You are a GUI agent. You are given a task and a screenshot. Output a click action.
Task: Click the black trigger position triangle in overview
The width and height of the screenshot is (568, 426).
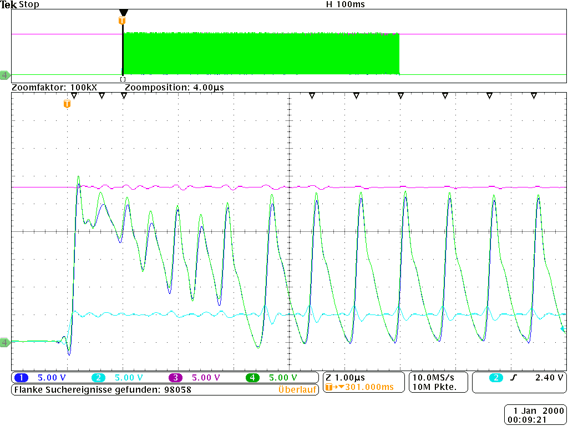124,13
